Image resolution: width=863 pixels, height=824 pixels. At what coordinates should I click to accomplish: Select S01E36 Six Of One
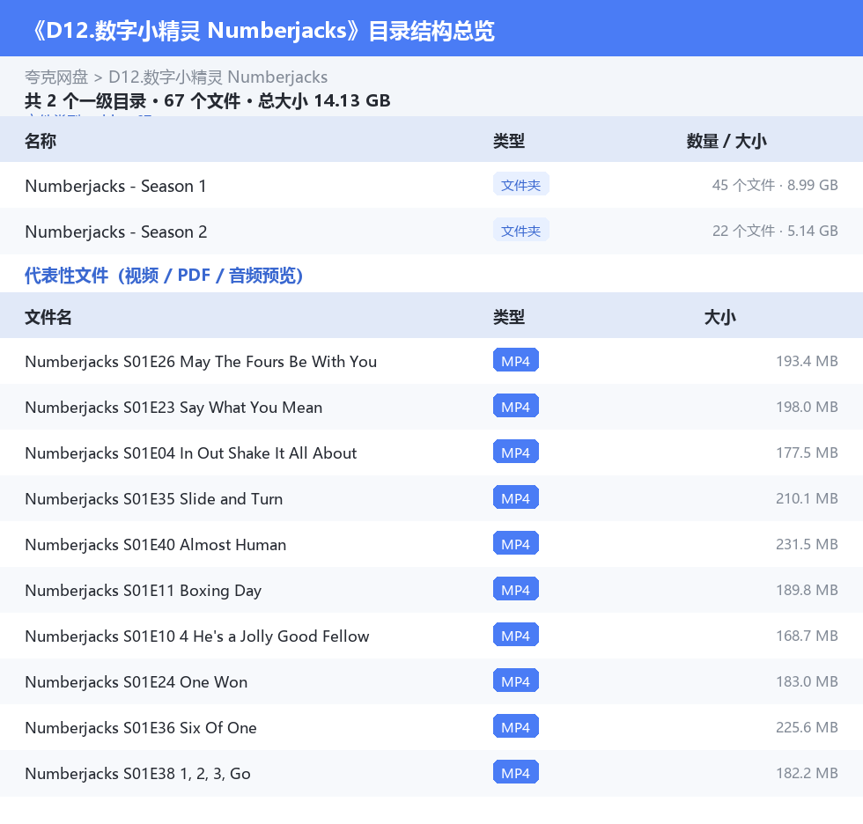click(141, 727)
